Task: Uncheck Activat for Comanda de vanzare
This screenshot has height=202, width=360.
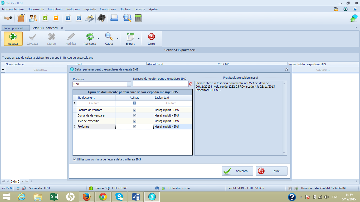Action: (x=134, y=115)
